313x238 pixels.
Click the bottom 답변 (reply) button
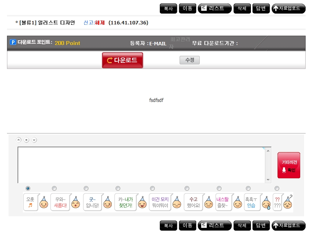[x=261, y=226]
